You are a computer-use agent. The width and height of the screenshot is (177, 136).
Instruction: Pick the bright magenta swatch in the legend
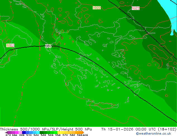click(16, 132)
